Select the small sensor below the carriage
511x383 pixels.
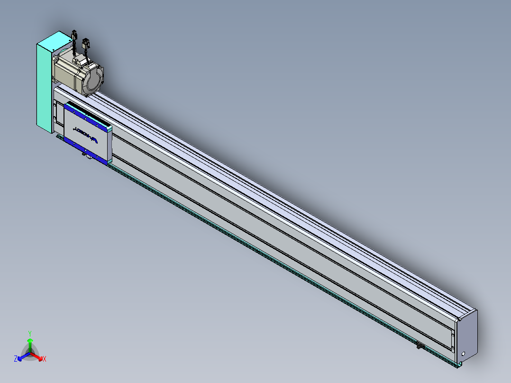point(84,155)
